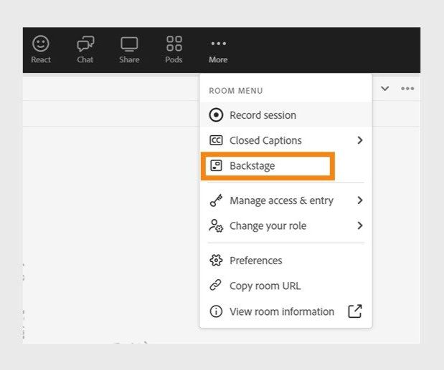Click the ROOM MENU heading text

[x=236, y=91]
